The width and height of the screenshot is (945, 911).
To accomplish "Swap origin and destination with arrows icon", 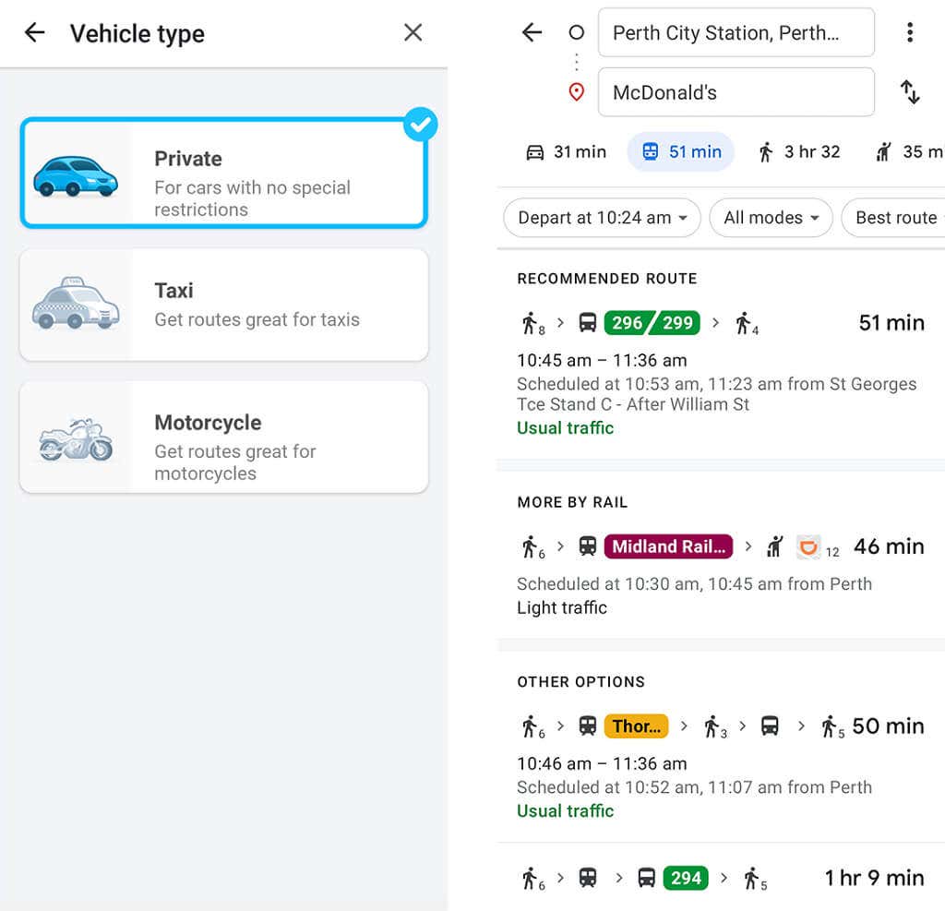I will point(909,92).
